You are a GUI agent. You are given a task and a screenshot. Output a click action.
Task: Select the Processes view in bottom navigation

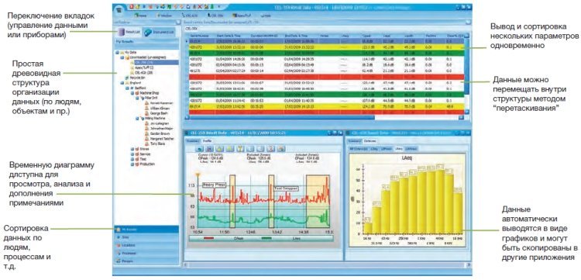(x=146, y=254)
